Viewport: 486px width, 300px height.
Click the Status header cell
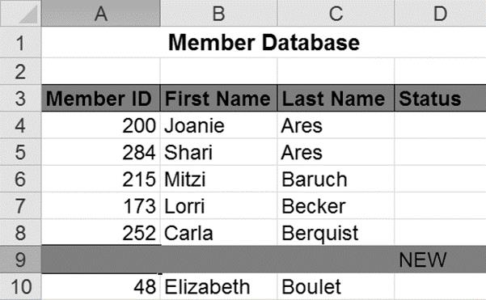440,98
